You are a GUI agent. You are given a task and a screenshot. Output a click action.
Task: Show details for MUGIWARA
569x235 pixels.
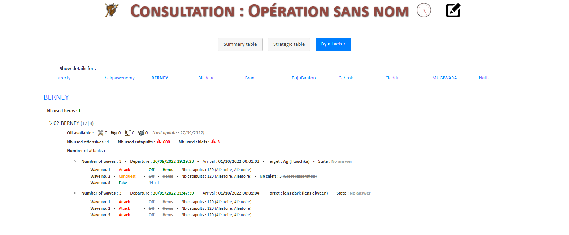[444, 78]
